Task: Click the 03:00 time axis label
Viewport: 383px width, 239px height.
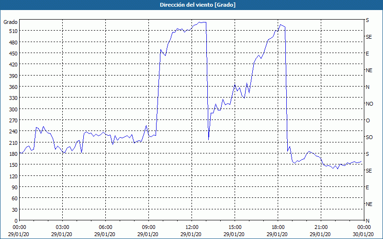Action: pos(63,228)
